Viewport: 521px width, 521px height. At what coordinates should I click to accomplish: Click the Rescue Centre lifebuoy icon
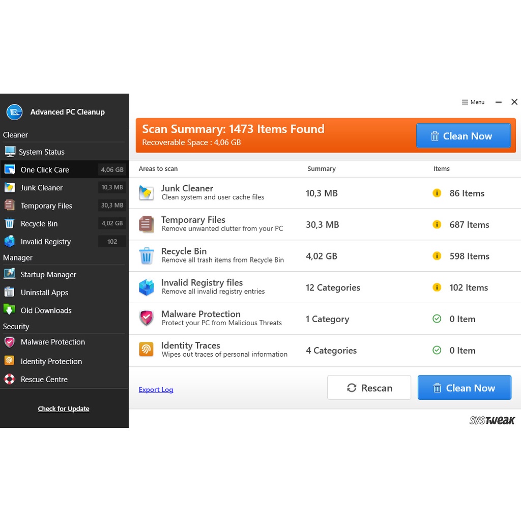pos(10,379)
